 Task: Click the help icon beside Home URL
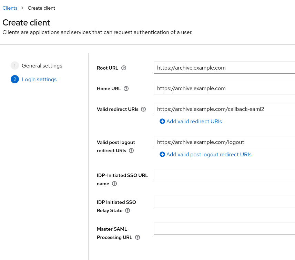126,89
